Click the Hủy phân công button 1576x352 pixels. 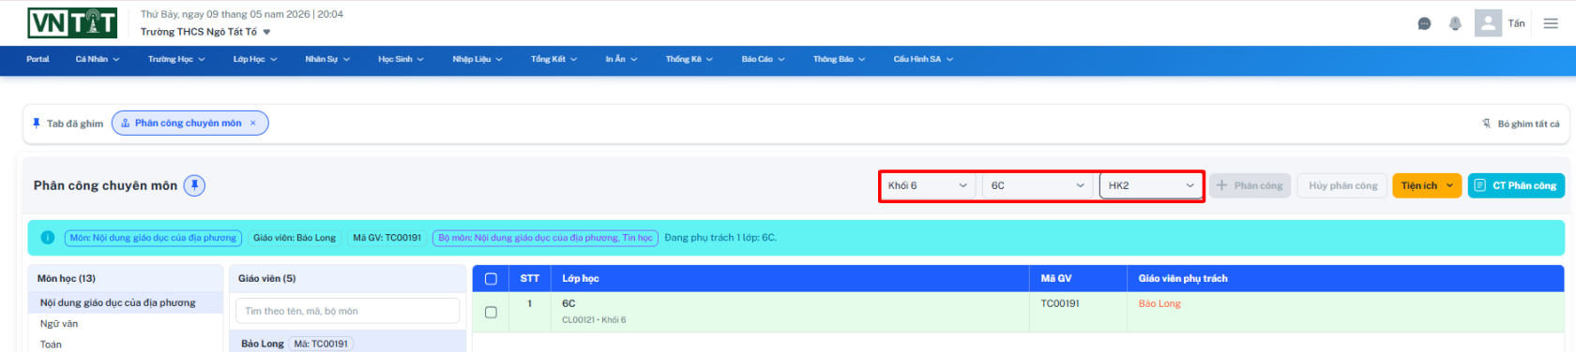coord(1342,185)
